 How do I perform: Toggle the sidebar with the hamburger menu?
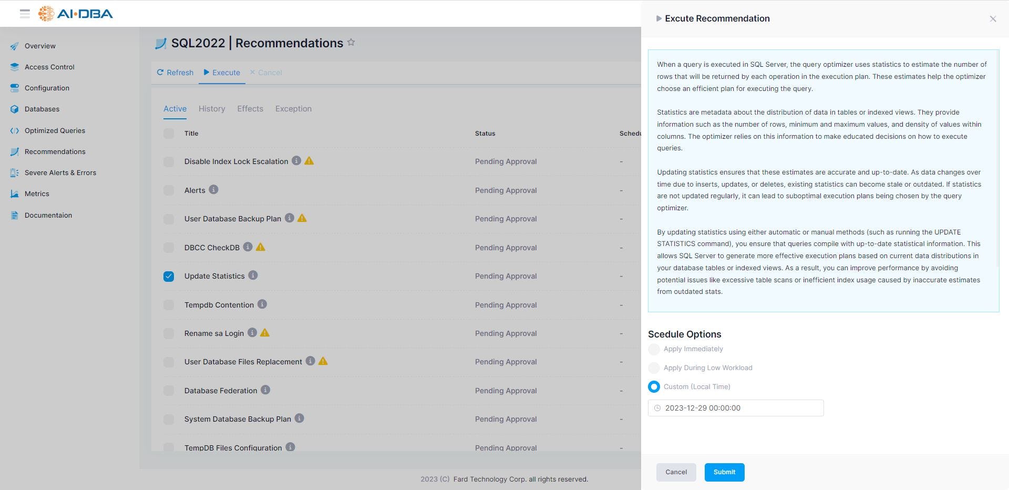[24, 14]
